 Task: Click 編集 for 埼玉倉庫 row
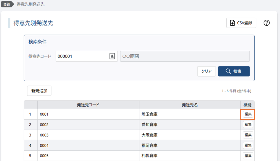pyautogui.click(x=248, y=114)
